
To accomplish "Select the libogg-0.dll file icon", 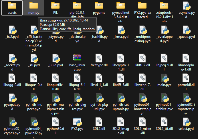I will coord(12,78).
